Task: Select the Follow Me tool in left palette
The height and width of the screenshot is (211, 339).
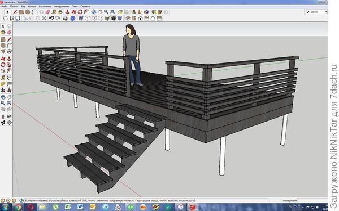Action: coord(9,65)
